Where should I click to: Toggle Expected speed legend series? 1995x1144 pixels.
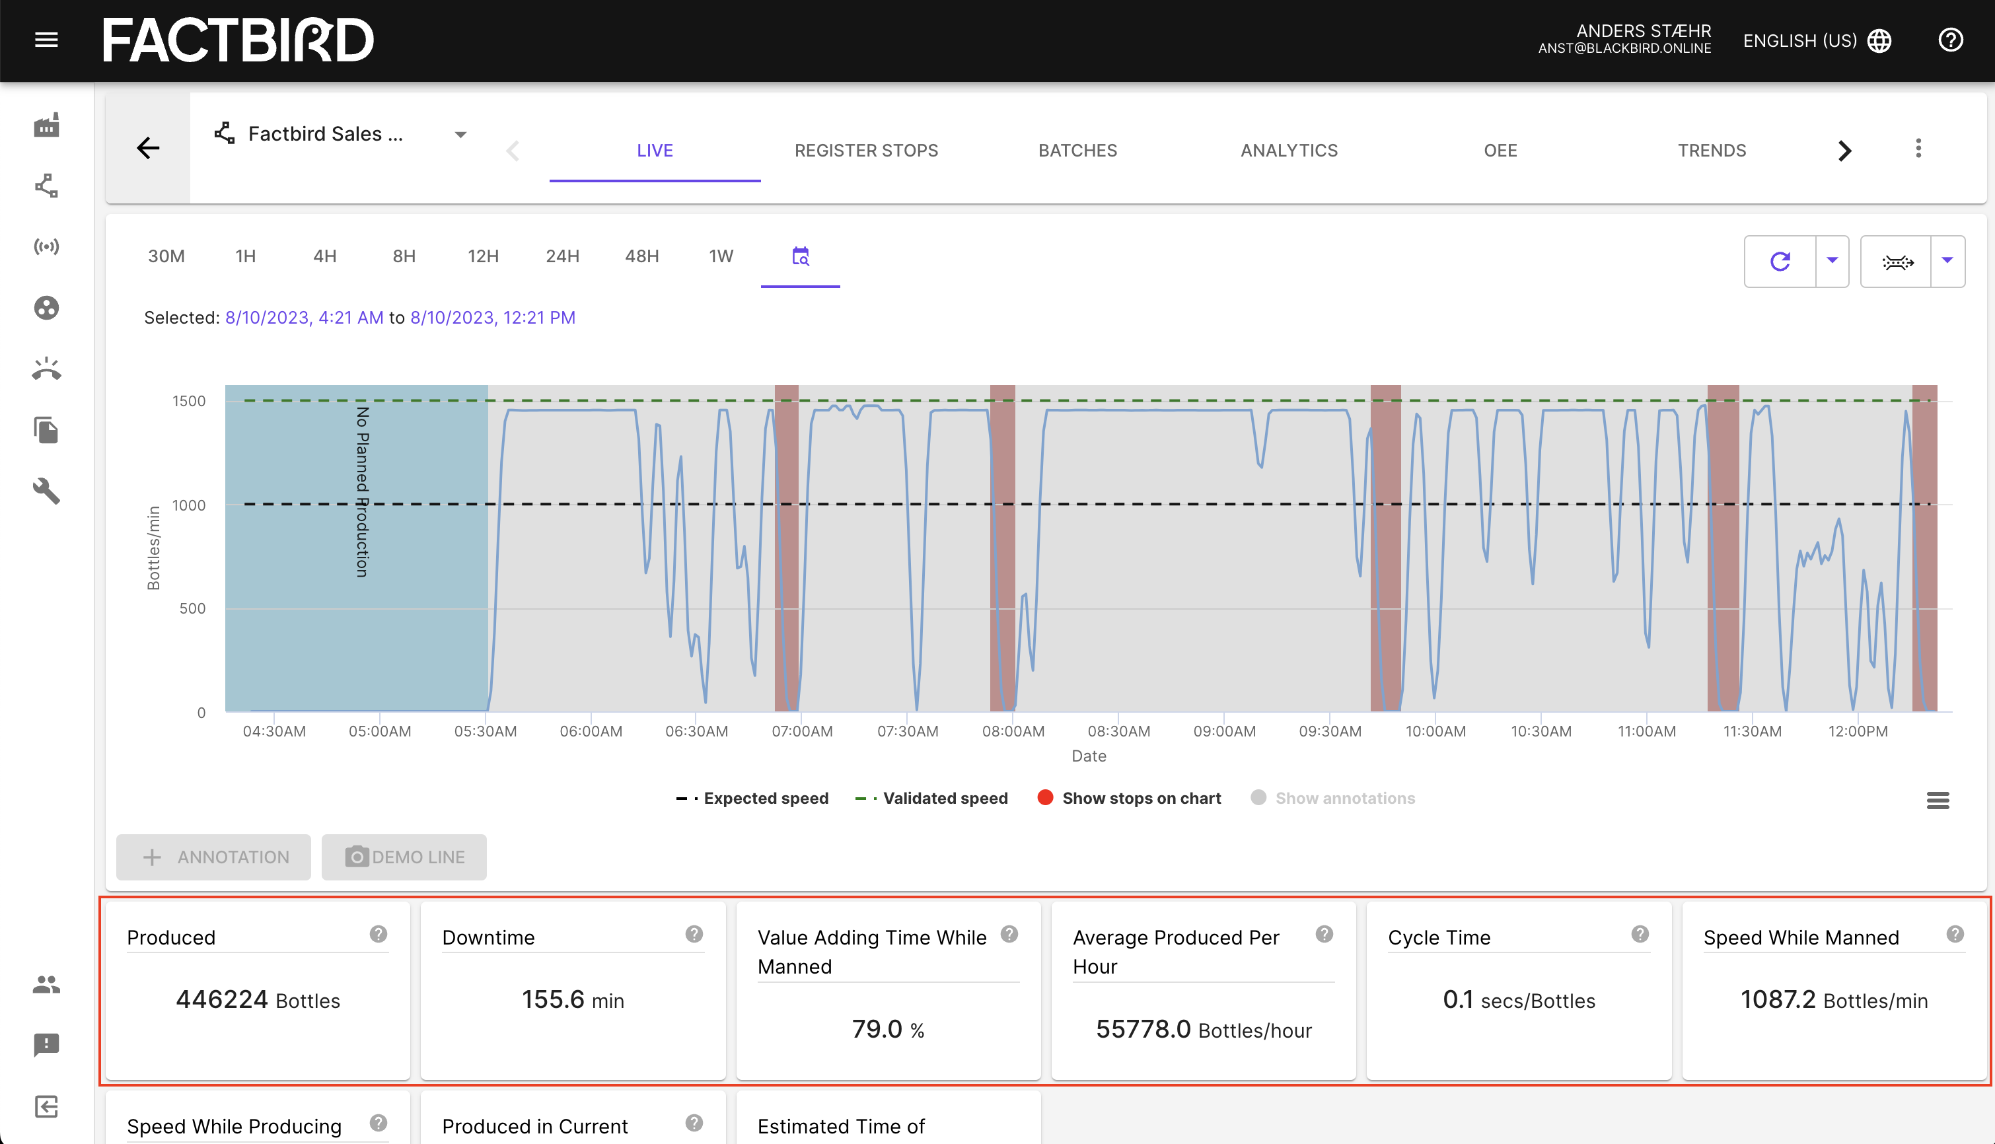752,799
